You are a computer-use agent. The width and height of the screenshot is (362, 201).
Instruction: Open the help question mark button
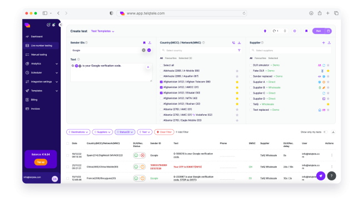pos(331,176)
